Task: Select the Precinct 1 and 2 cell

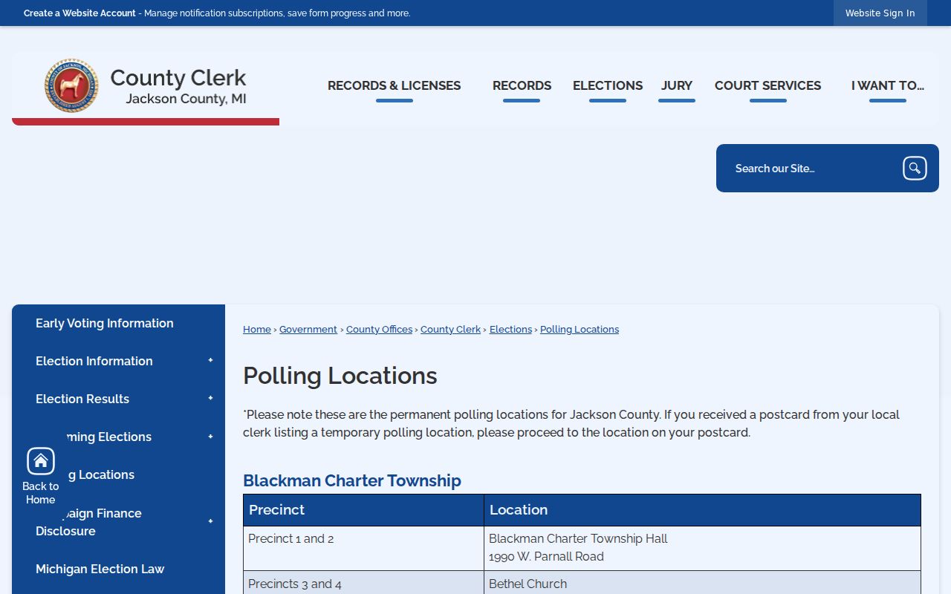Action: coord(363,548)
